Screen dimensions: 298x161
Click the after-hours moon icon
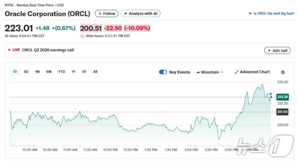(x=82, y=36)
